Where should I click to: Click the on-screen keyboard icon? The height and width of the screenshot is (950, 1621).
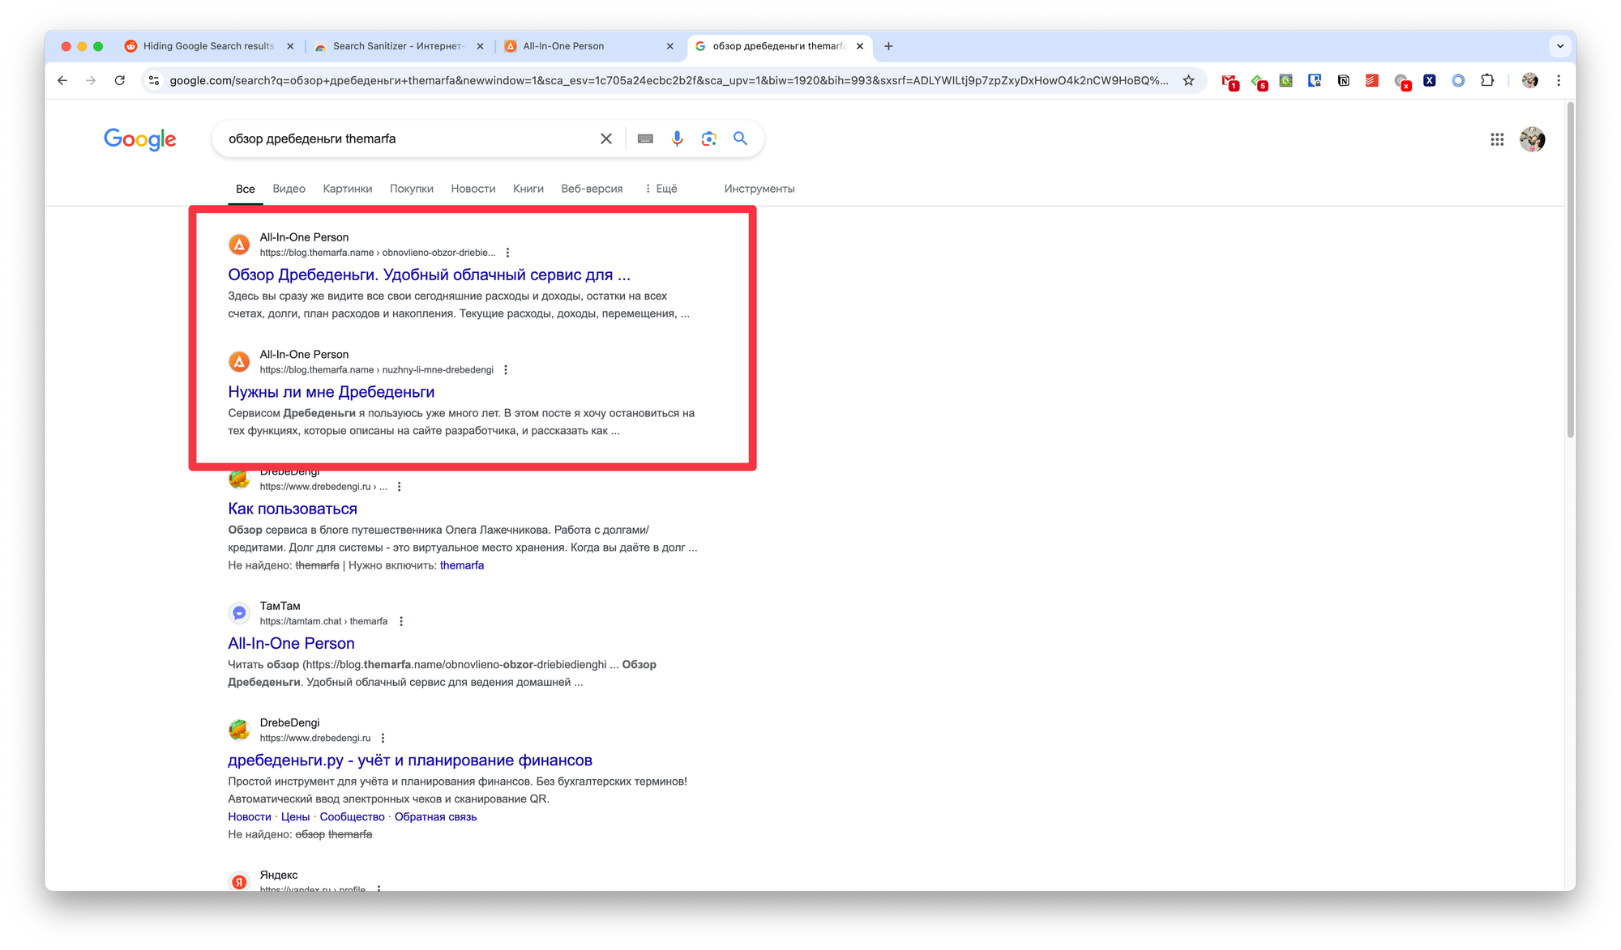tap(645, 138)
